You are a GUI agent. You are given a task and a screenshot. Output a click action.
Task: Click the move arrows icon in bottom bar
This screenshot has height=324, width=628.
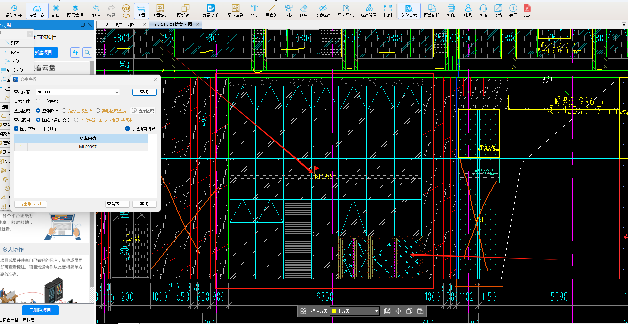pyautogui.click(x=398, y=311)
